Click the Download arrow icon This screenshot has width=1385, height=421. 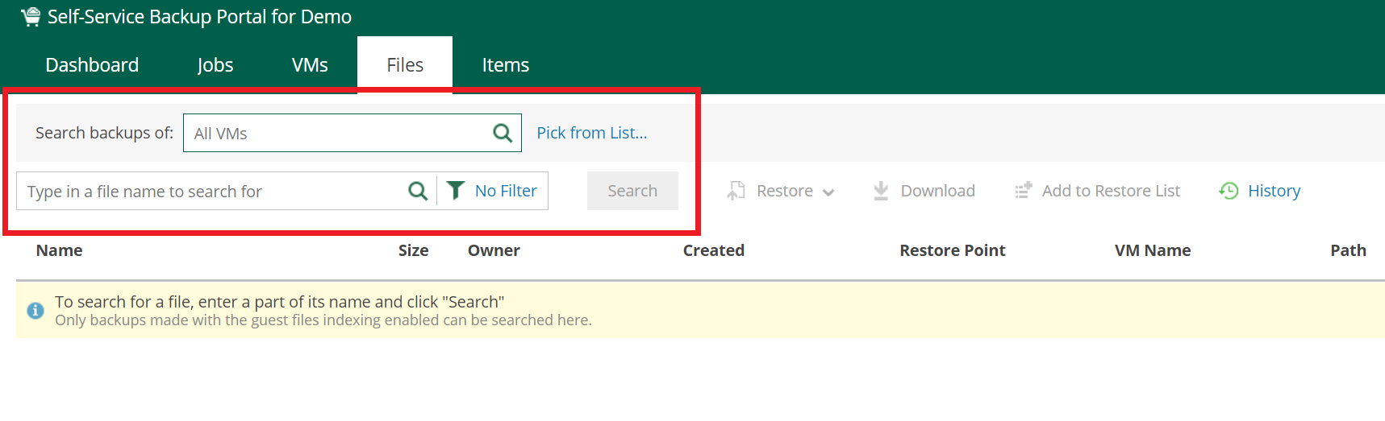pyautogui.click(x=881, y=191)
